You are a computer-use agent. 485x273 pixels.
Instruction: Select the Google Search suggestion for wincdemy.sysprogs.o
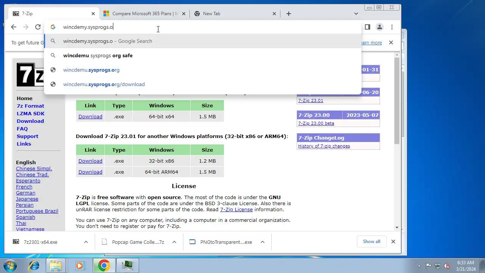click(x=203, y=41)
